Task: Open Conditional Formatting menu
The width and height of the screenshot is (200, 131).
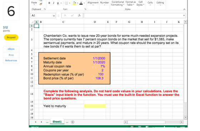Action: point(117,4)
